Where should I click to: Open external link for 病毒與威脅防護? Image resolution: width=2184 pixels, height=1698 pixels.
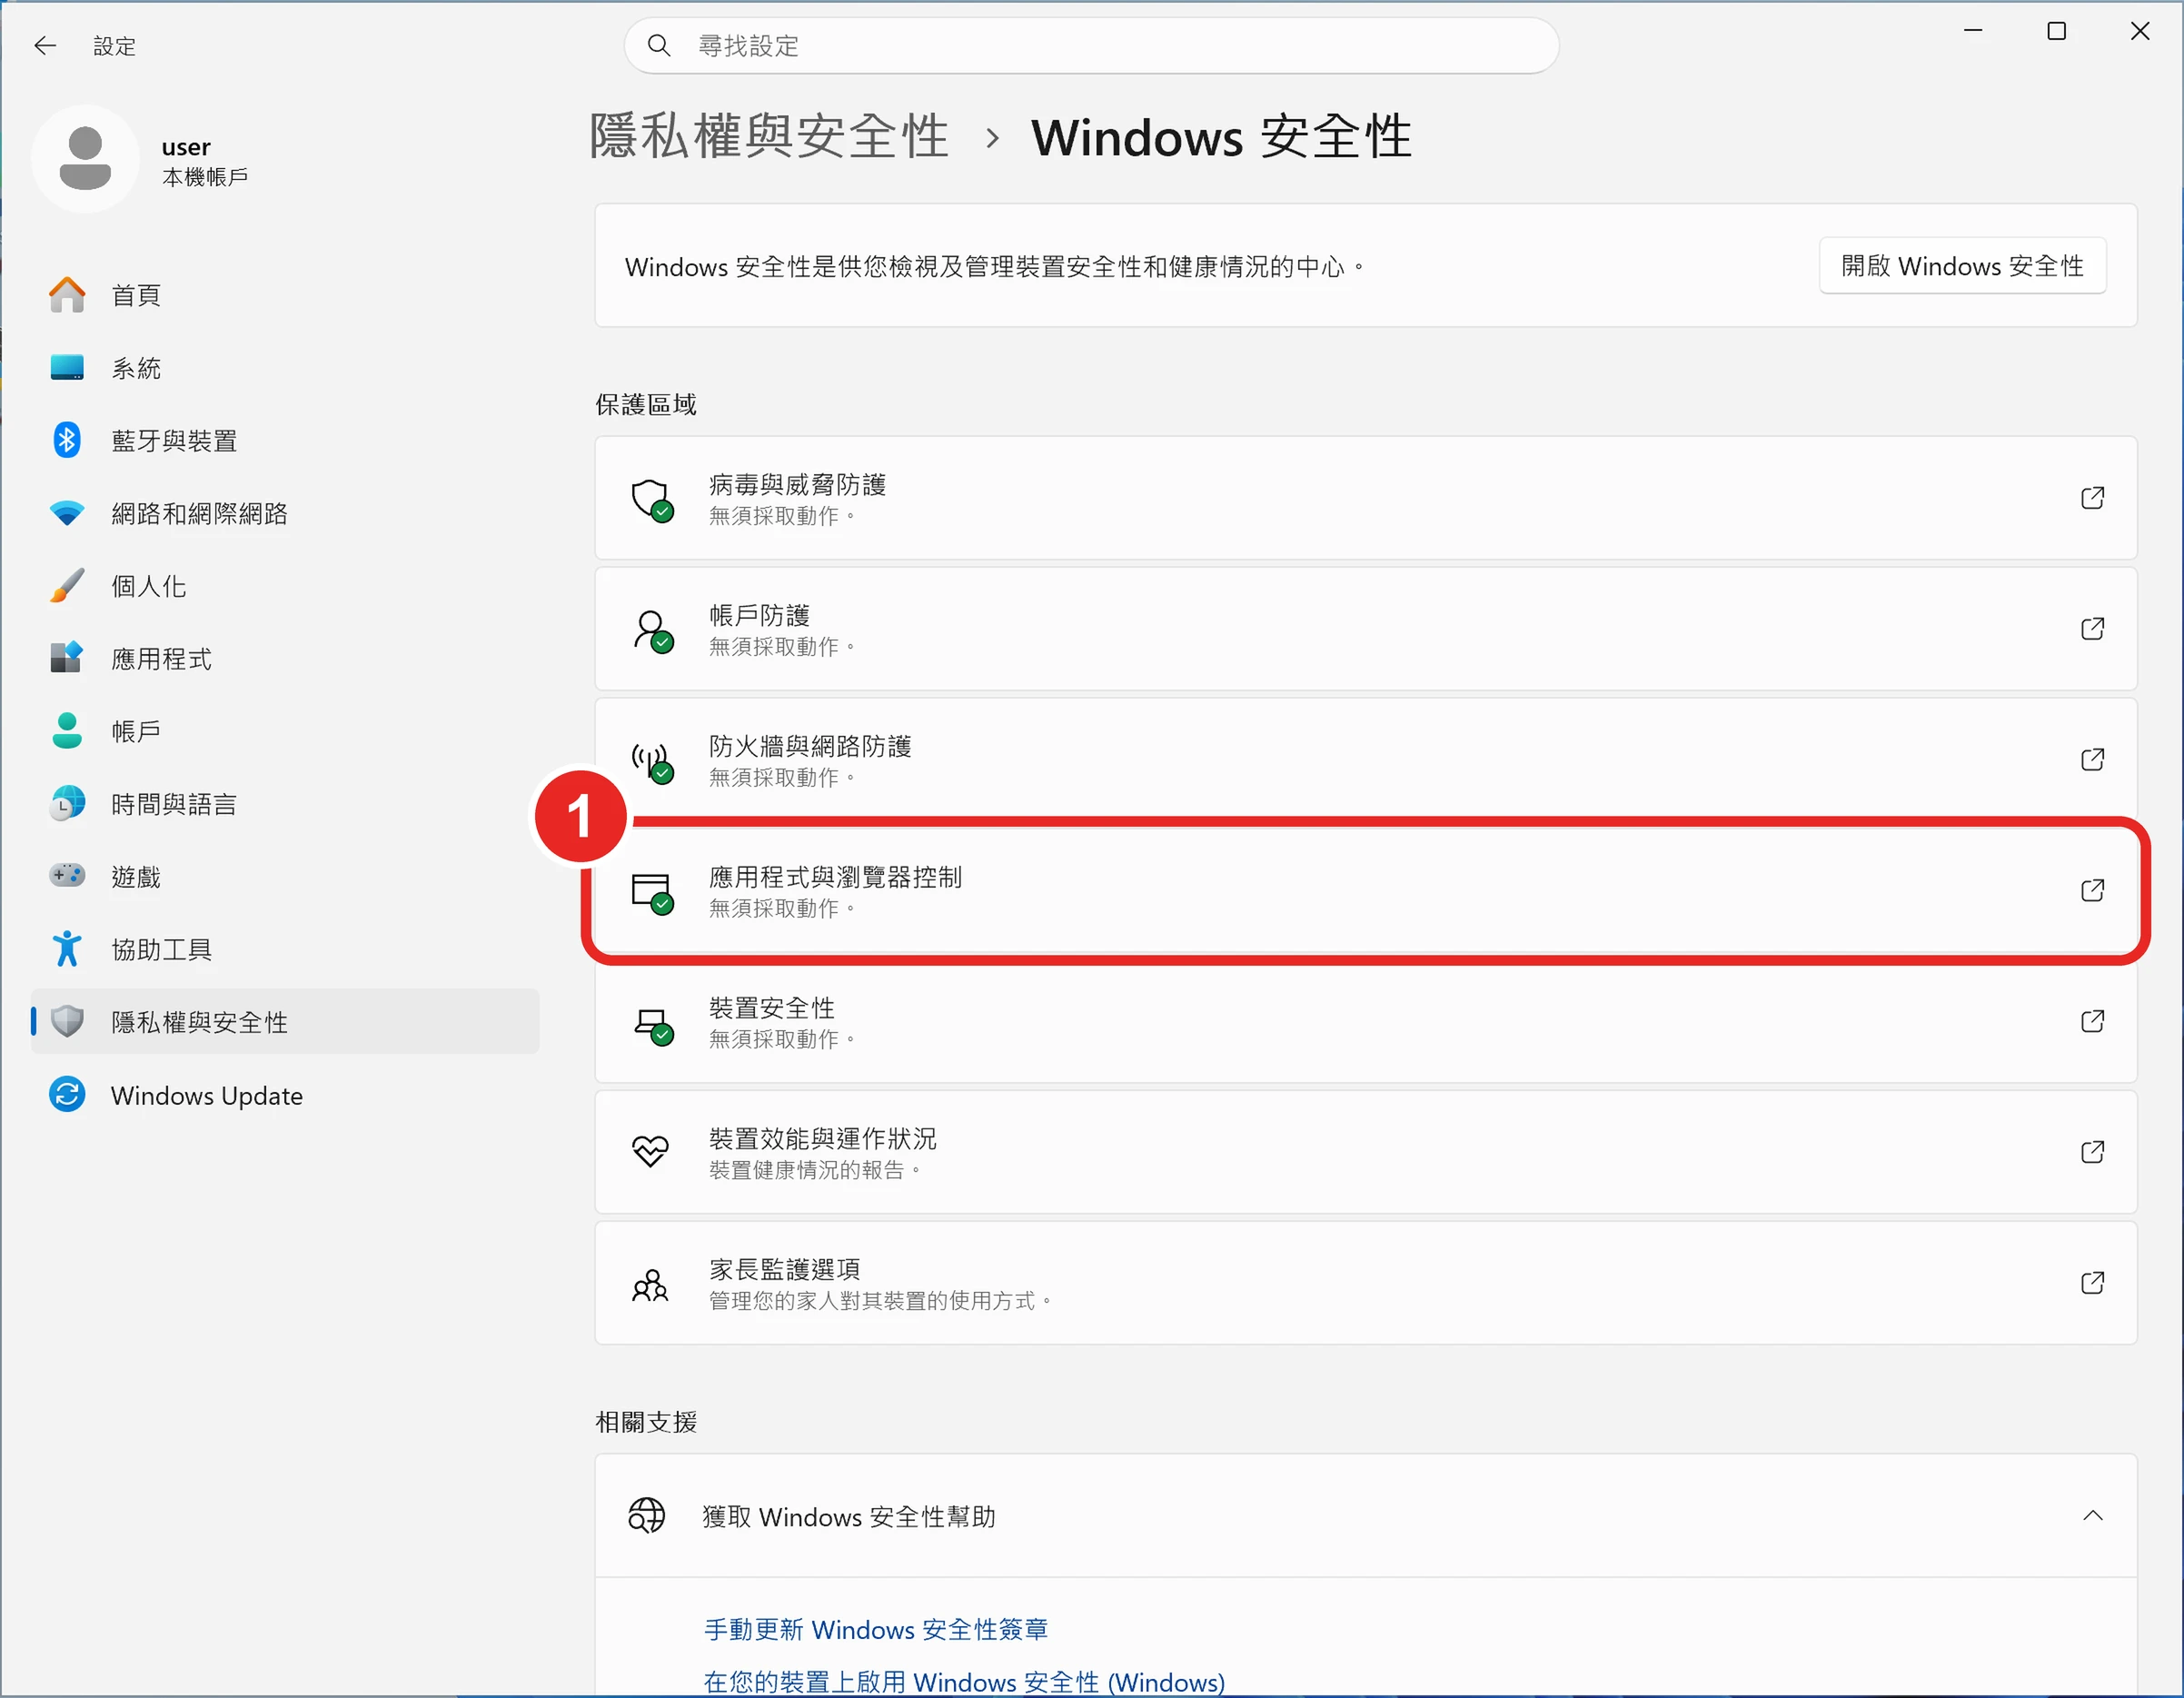[x=2092, y=498]
